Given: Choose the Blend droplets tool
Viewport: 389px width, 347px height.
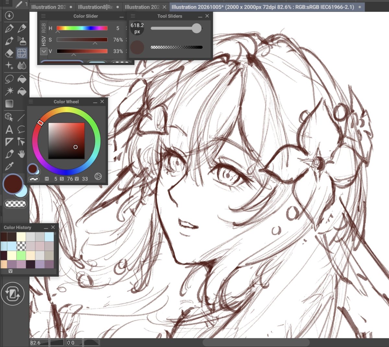Looking at the screenshot, I should coord(22,65).
